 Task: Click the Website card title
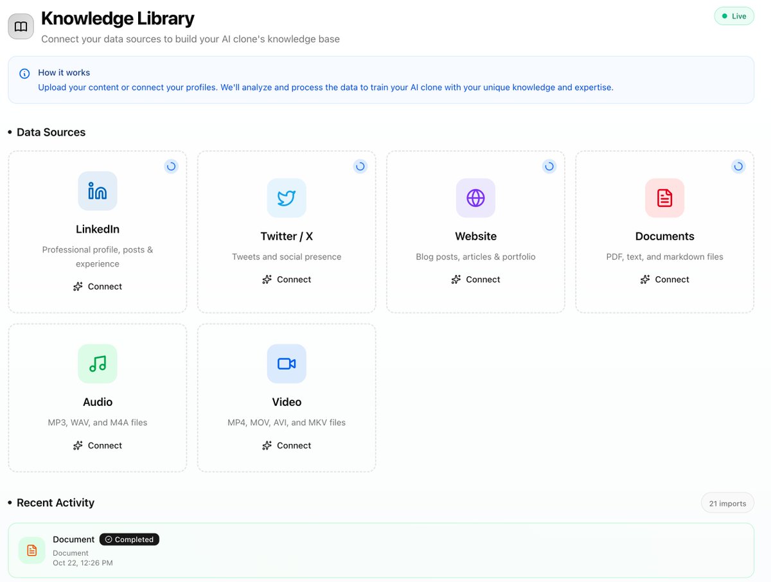tap(475, 236)
